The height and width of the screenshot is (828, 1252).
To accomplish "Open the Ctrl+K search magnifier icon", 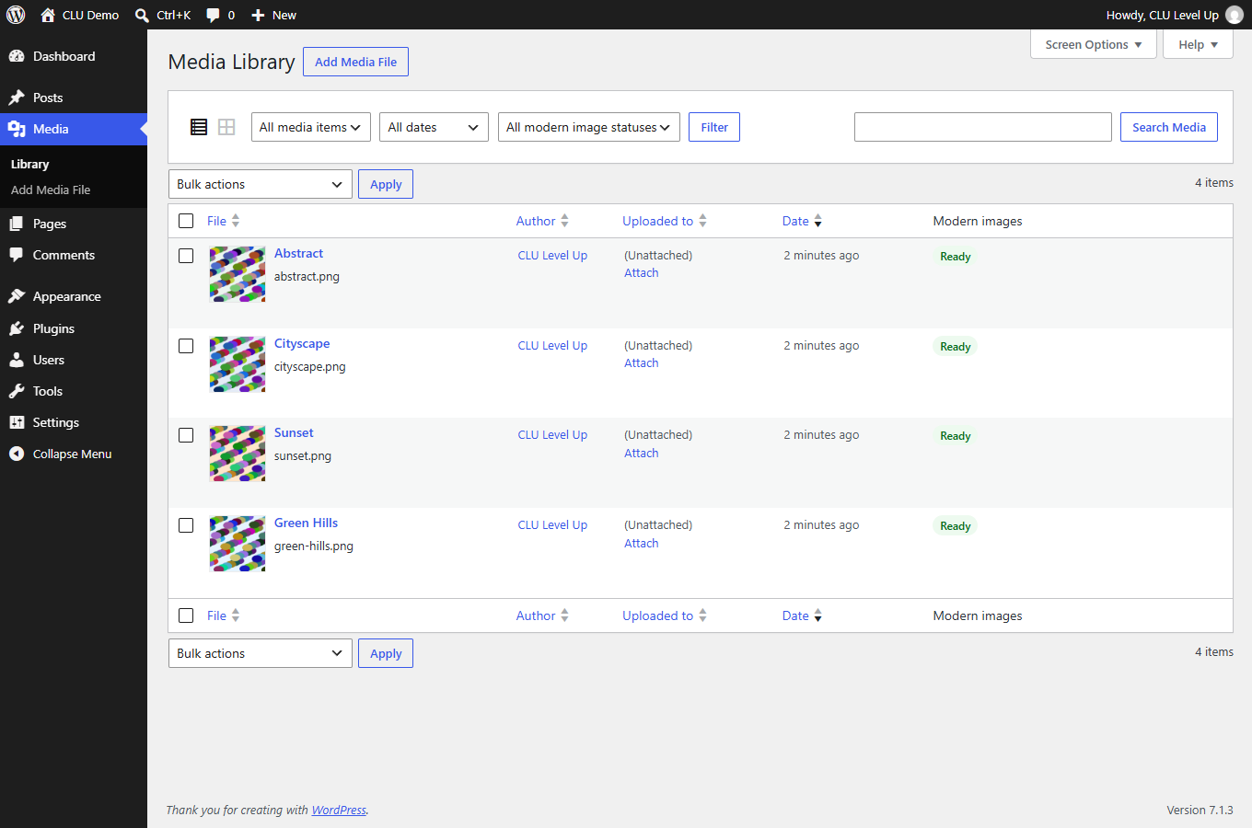I will [x=142, y=16].
